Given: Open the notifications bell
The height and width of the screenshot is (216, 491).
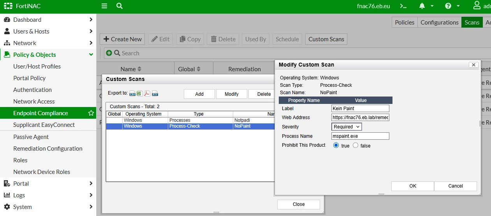Looking at the screenshot, I should 422,6.
